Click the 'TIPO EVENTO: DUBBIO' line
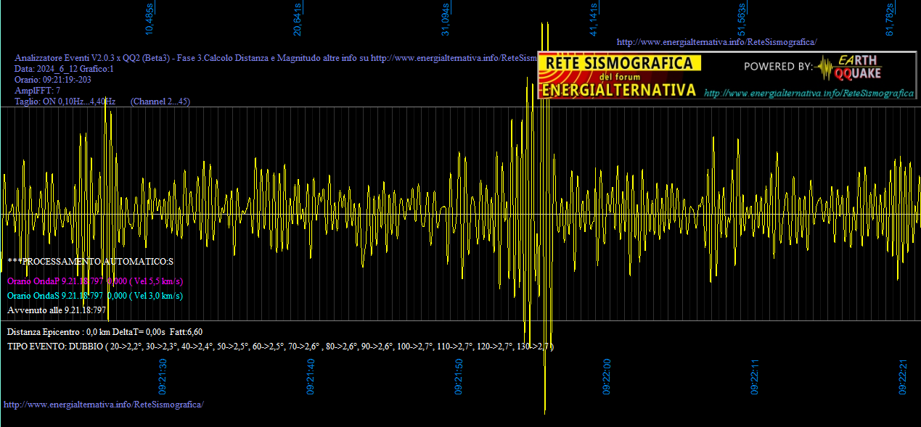 pyautogui.click(x=281, y=347)
